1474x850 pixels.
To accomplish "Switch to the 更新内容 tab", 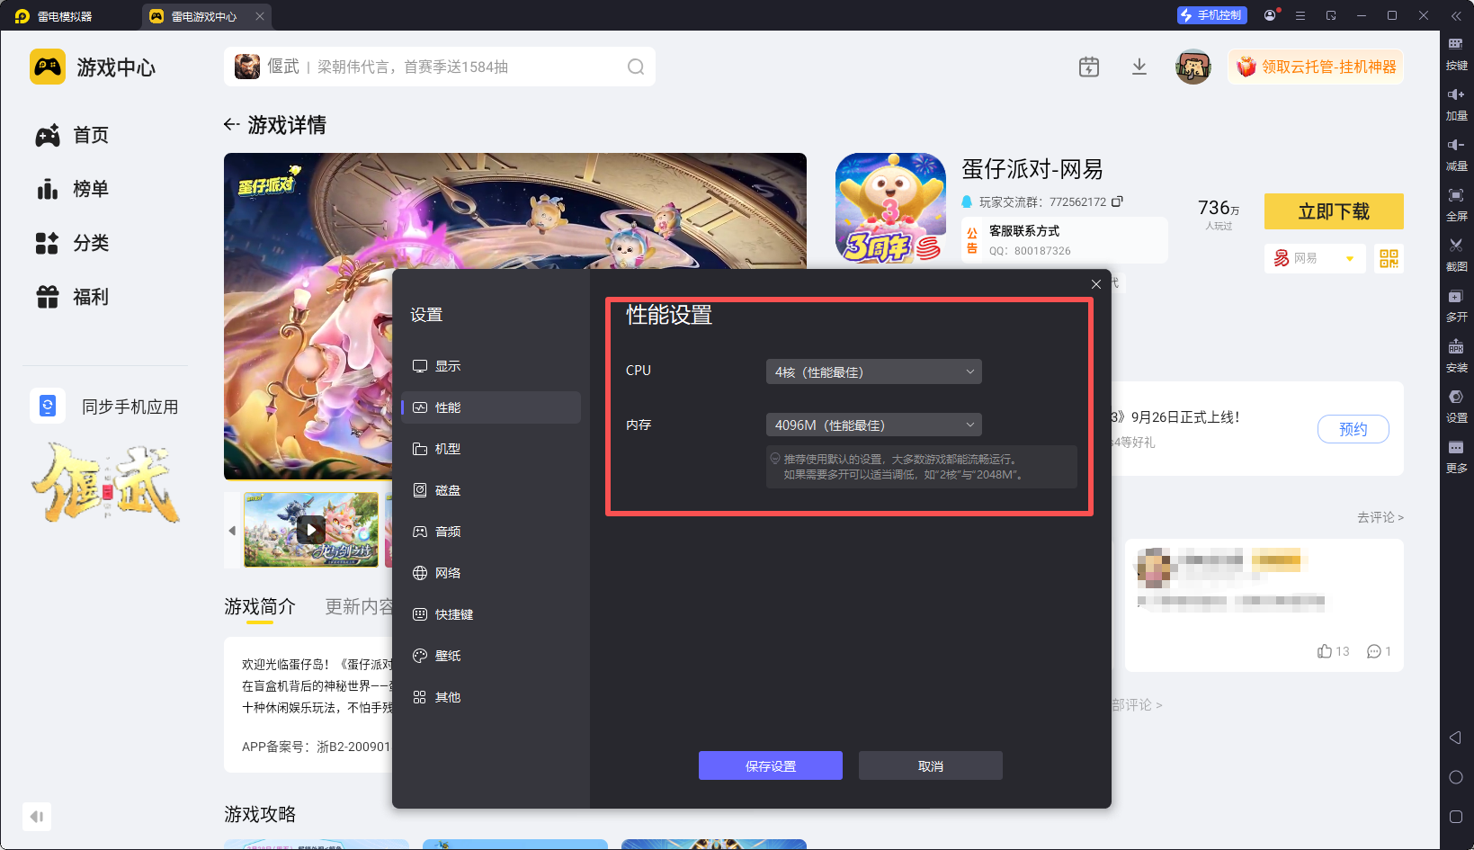I will (x=359, y=607).
